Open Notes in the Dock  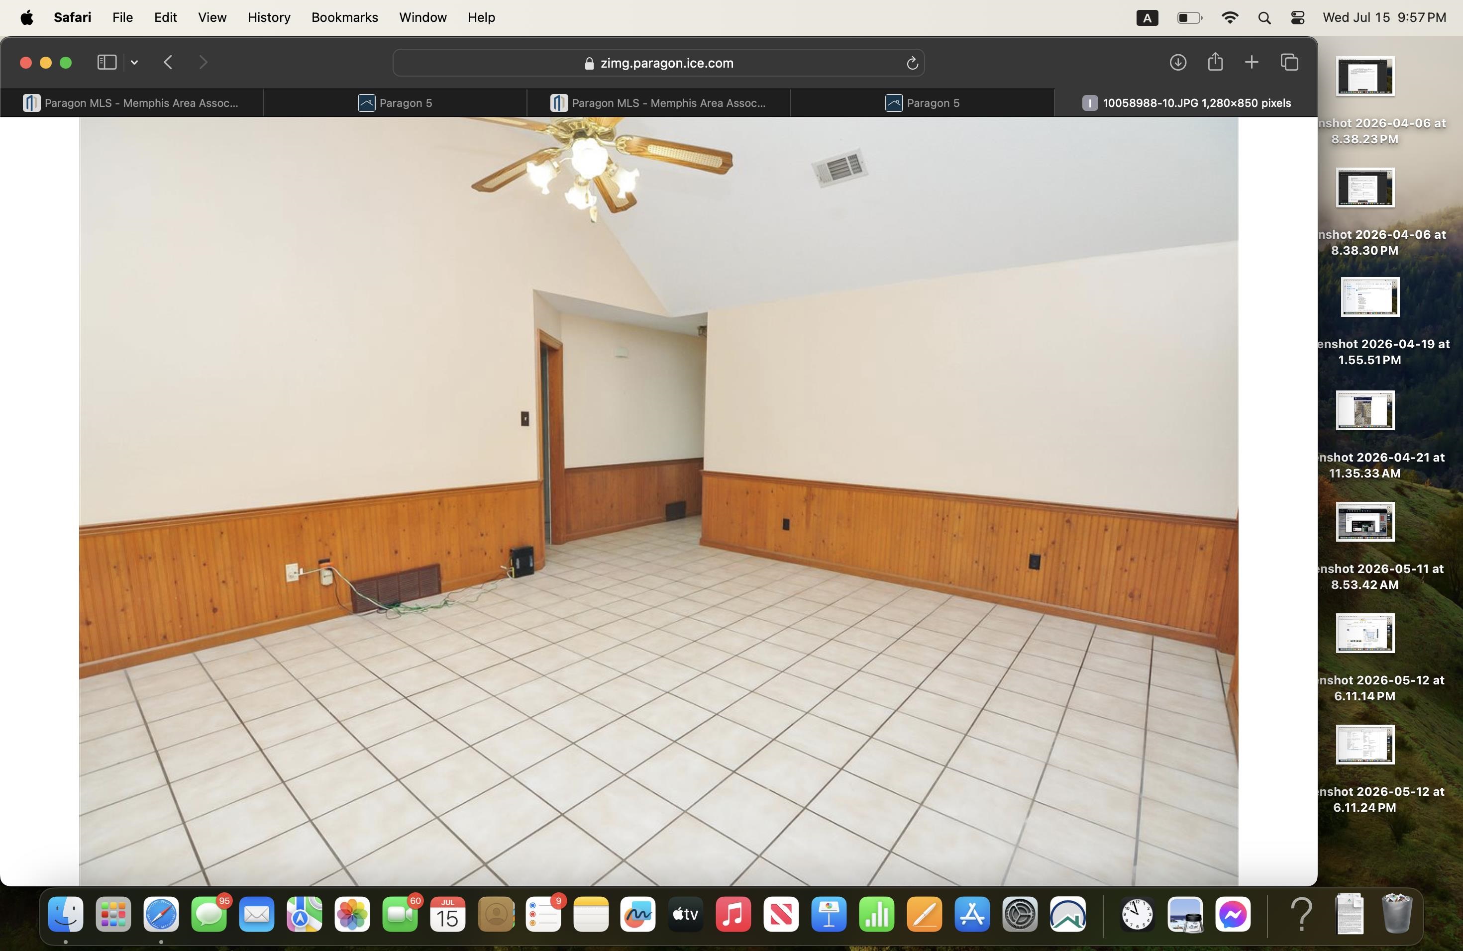tap(591, 915)
